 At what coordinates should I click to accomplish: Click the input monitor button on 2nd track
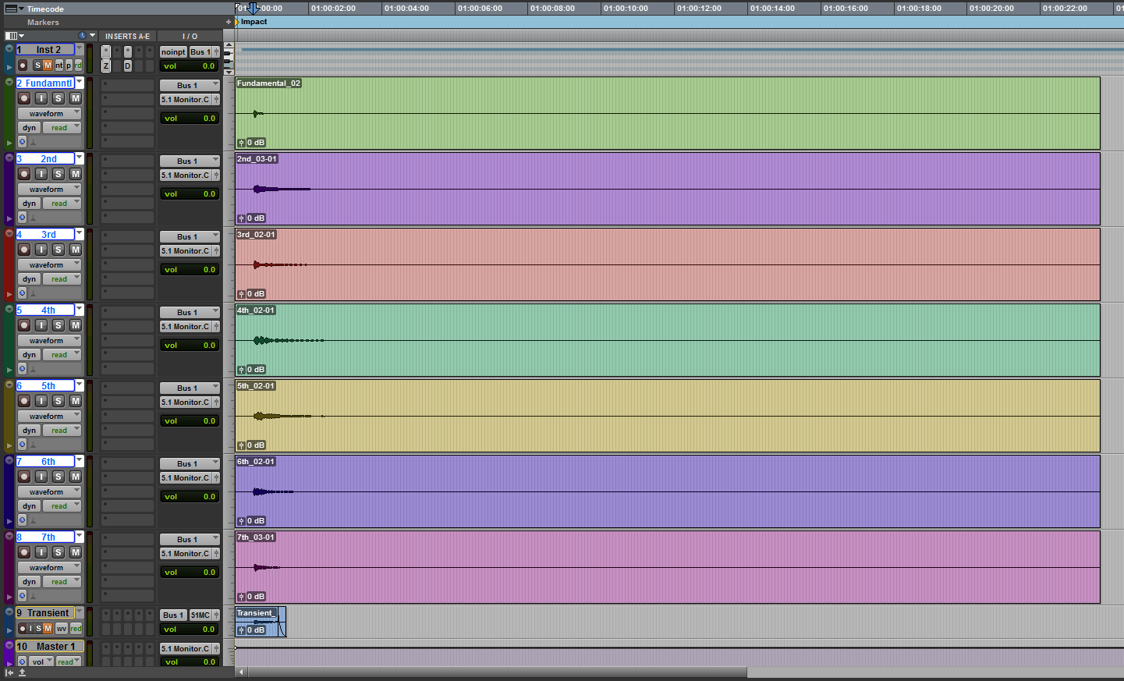[41, 174]
